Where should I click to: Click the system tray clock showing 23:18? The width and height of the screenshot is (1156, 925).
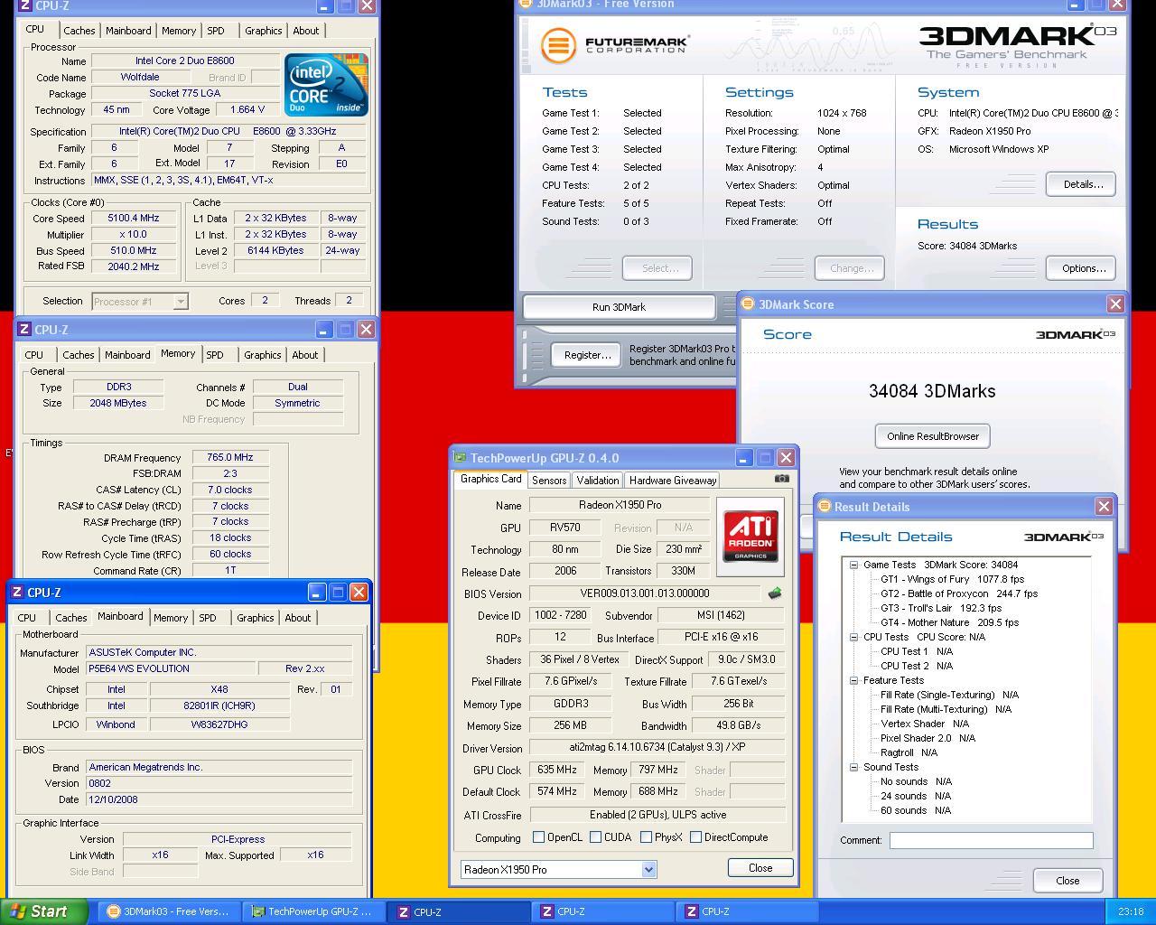coord(1131,911)
